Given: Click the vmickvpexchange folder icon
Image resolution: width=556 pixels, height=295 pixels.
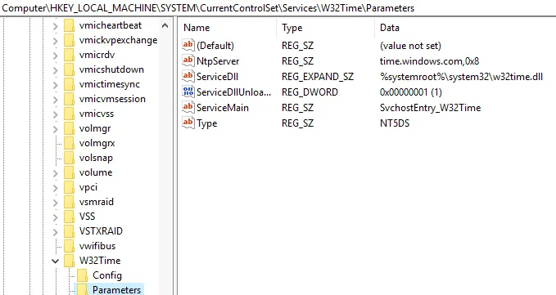Looking at the screenshot, I should 69,40.
